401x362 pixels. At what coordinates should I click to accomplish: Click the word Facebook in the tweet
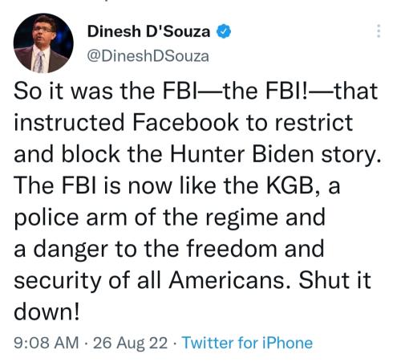coord(185,122)
